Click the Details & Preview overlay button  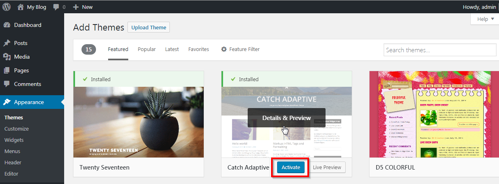(x=286, y=118)
